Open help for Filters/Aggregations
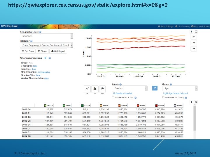Screen dimensions: 210x157 click(50, 58)
